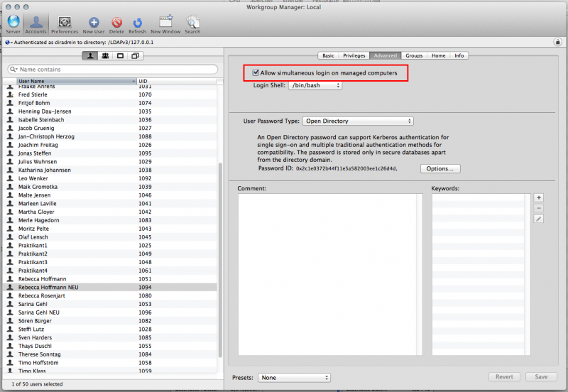Click the Options... button
Image resolution: width=568 pixels, height=392 pixels.
point(440,169)
